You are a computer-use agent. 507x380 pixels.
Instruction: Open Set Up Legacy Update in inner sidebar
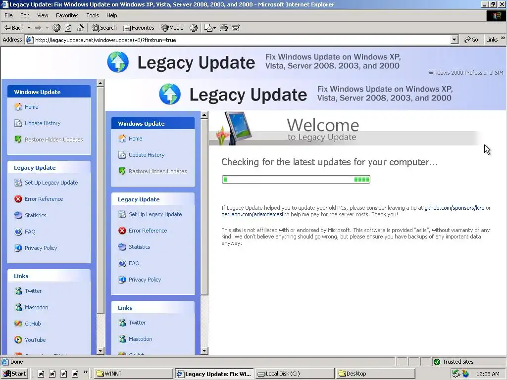tap(155, 214)
